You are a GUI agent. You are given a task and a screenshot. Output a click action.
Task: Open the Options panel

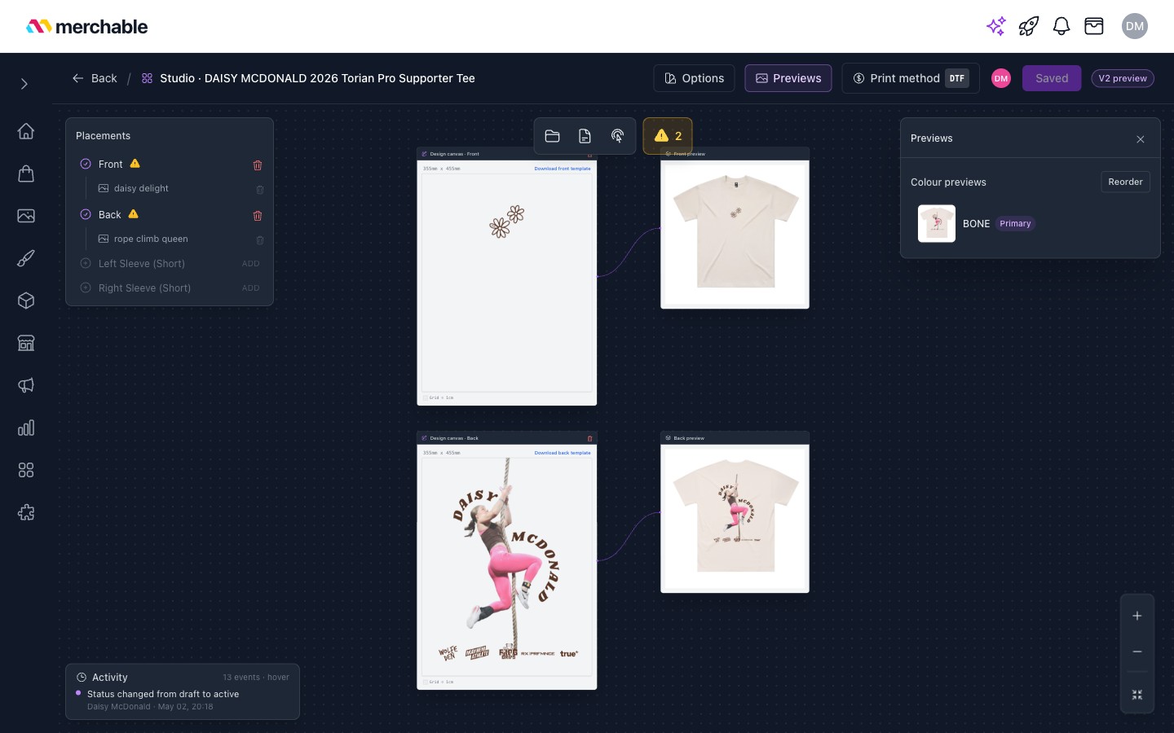(x=694, y=78)
